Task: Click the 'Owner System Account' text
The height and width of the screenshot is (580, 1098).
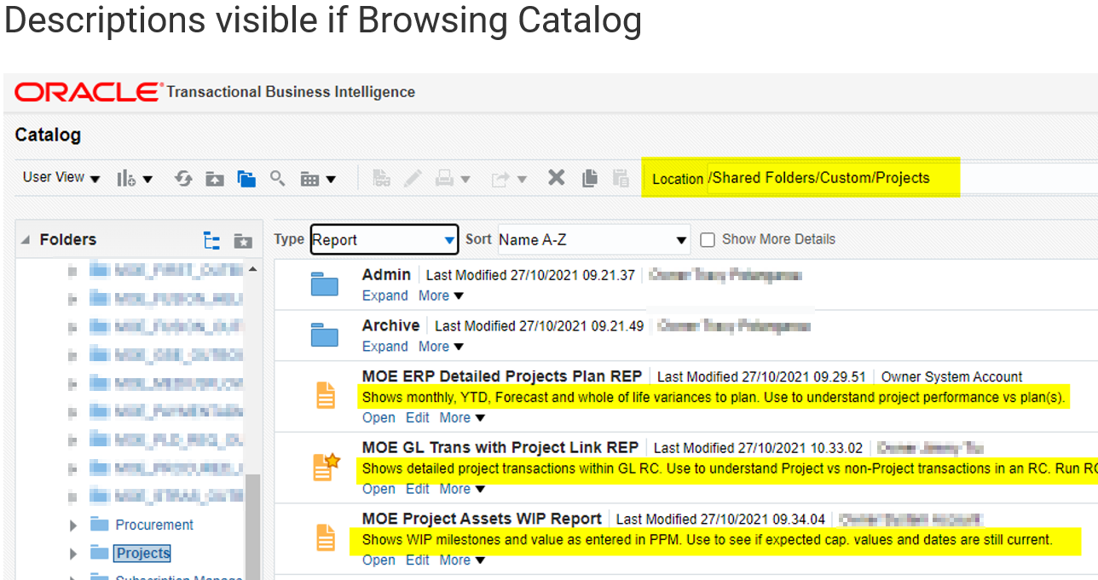Action: coord(951,376)
